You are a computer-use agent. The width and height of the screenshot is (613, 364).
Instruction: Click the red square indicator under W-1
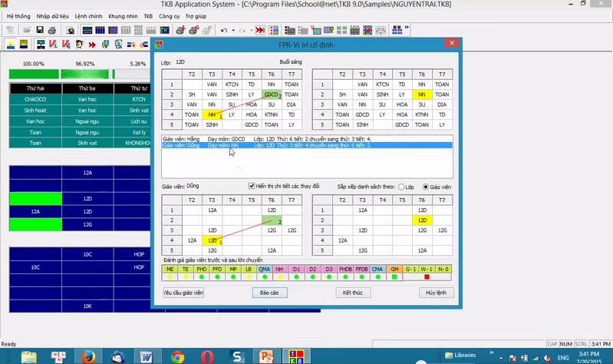427,276
